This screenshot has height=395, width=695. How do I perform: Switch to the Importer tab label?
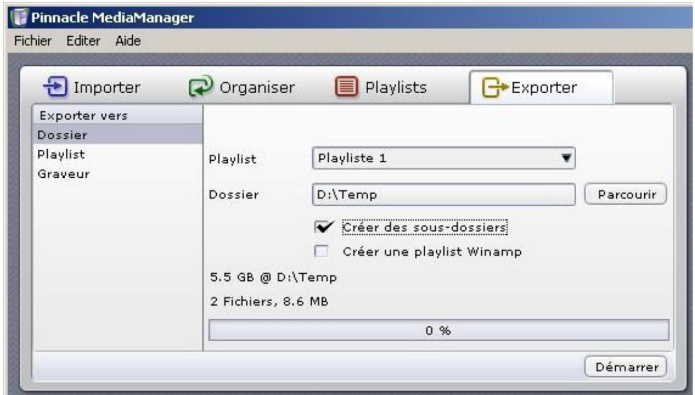[x=107, y=87]
